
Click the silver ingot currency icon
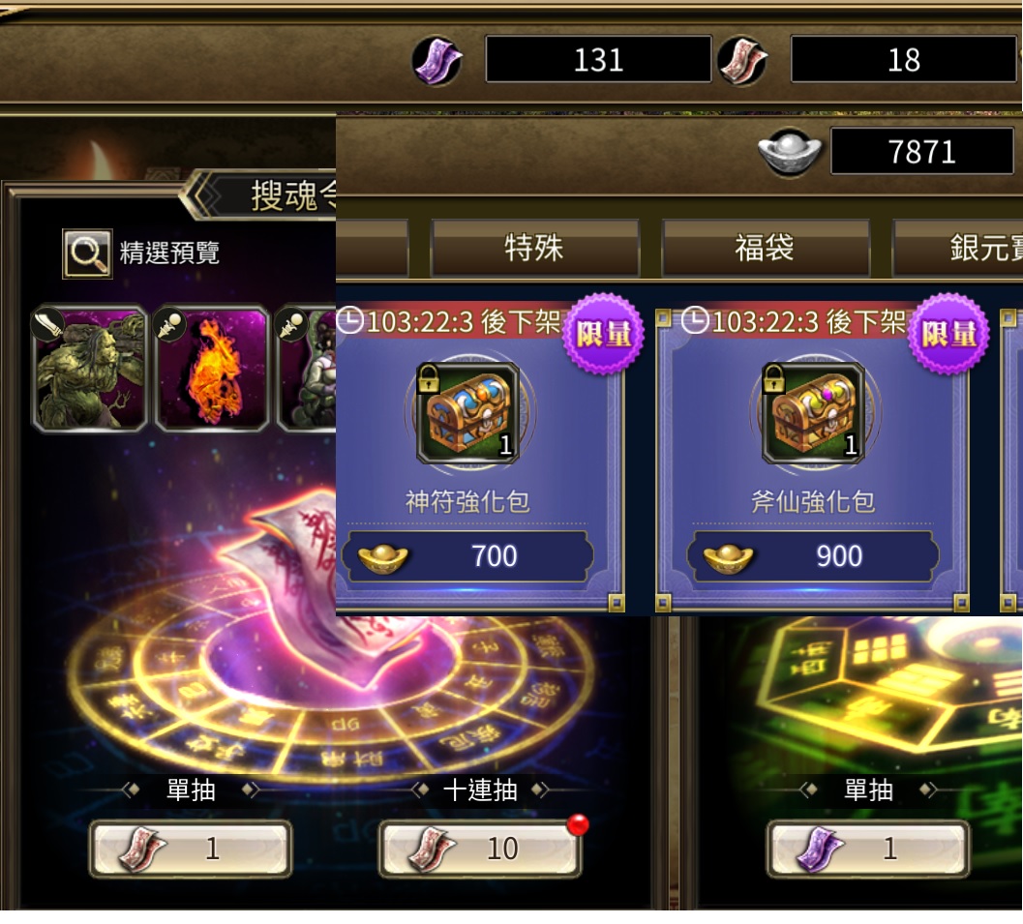click(x=790, y=151)
